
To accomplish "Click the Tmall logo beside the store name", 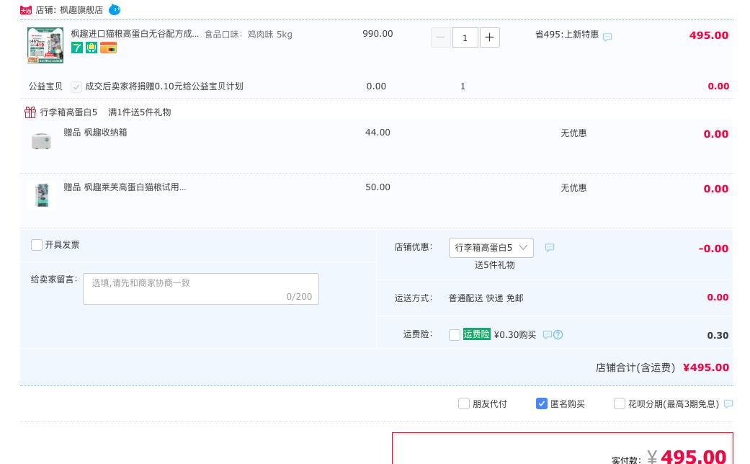I will (x=26, y=10).
